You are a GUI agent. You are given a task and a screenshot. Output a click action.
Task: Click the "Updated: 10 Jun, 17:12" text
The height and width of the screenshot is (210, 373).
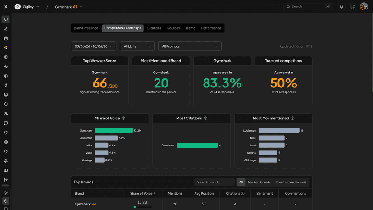point(296,46)
